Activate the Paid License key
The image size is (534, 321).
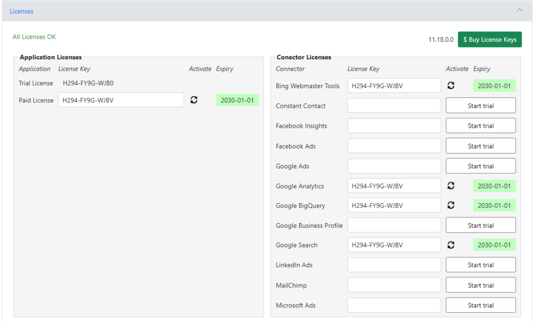(194, 100)
